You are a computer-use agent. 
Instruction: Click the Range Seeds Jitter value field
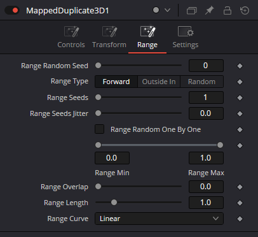click(x=206, y=113)
